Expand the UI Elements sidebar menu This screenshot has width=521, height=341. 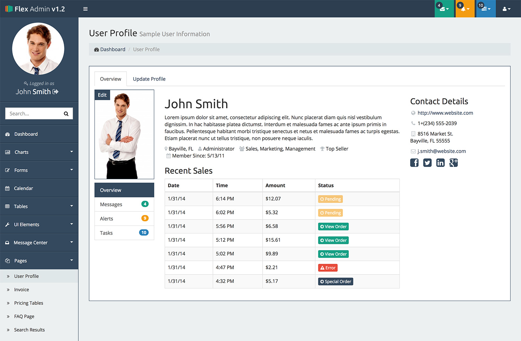click(x=39, y=224)
